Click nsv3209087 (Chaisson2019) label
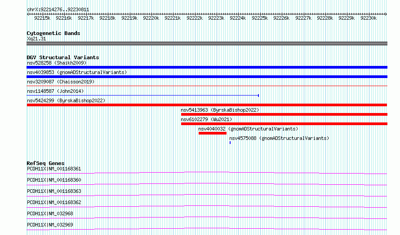The width and height of the screenshot is (400, 235). pos(61,82)
